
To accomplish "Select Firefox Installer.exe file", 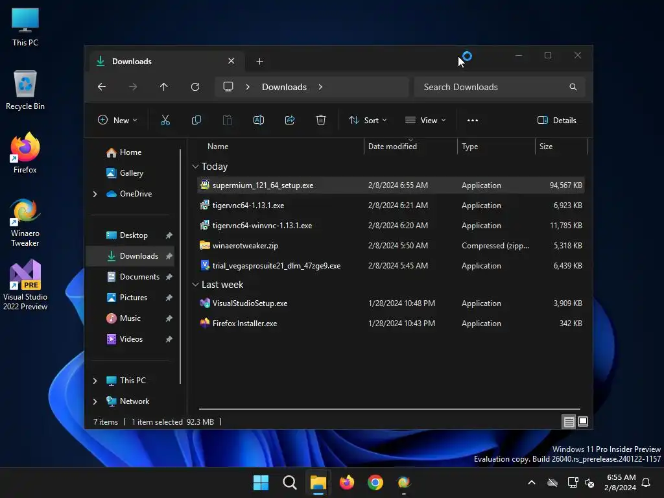I will click(x=391, y=324).
